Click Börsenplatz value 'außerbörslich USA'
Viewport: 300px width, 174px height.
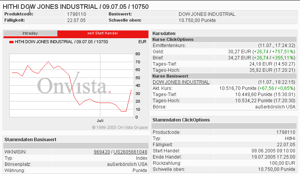pos(127,164)
